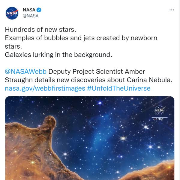Click the 'Examples of bubbles and jets' line

tap(81, 38)
